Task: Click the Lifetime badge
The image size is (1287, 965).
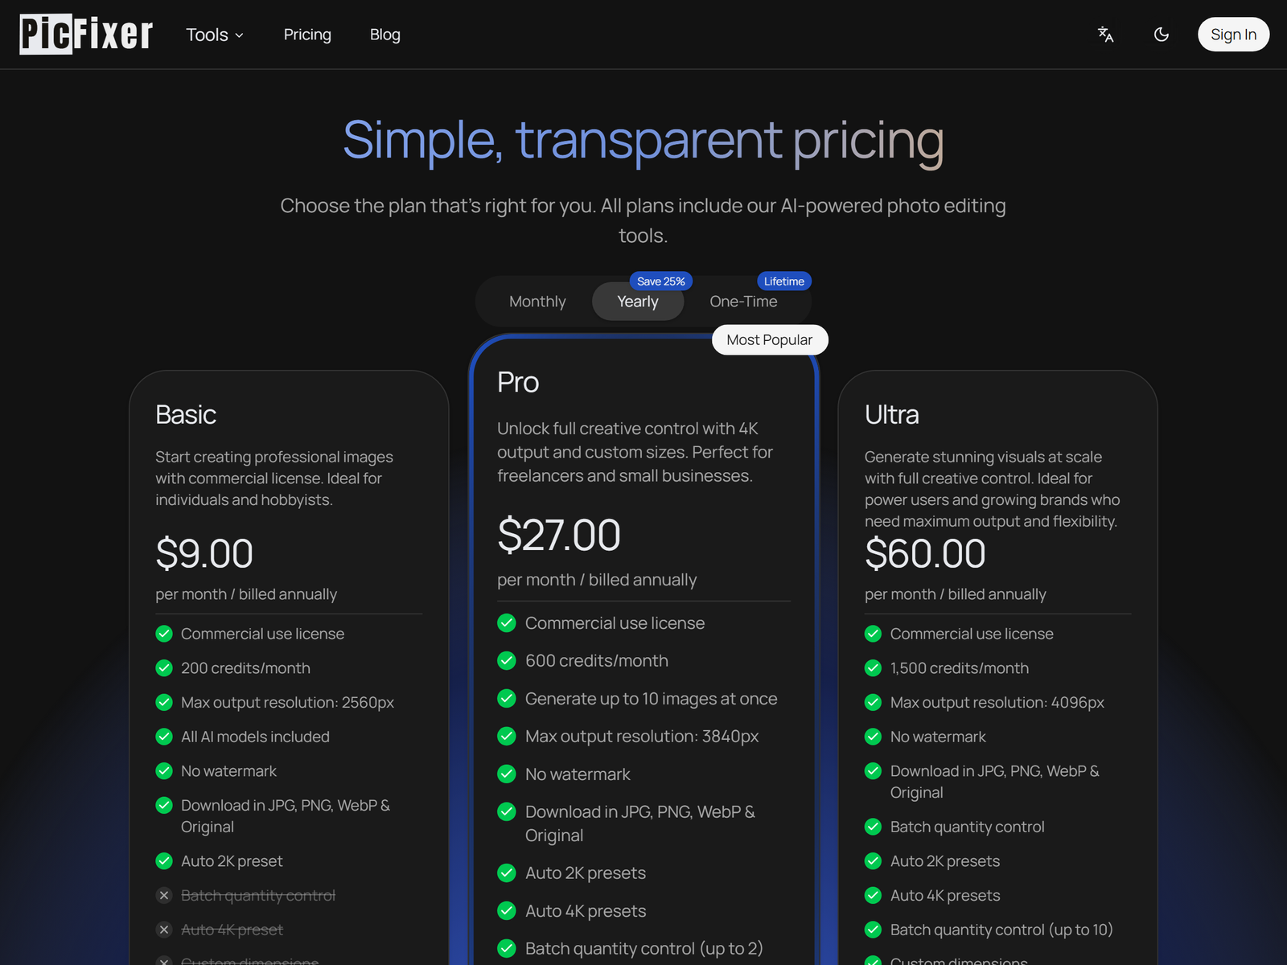Action: pos(784,281)
